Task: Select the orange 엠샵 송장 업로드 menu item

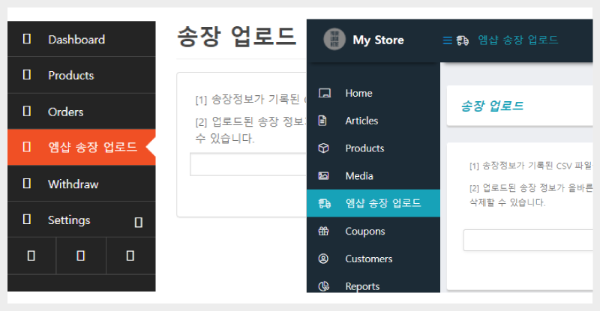Action: 81,148
